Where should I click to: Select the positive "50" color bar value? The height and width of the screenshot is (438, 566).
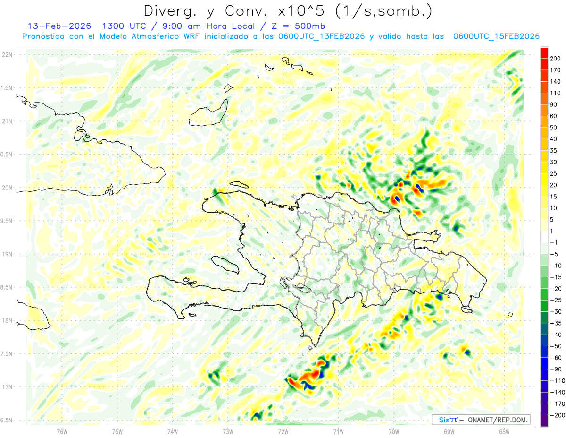pos(555,128)
